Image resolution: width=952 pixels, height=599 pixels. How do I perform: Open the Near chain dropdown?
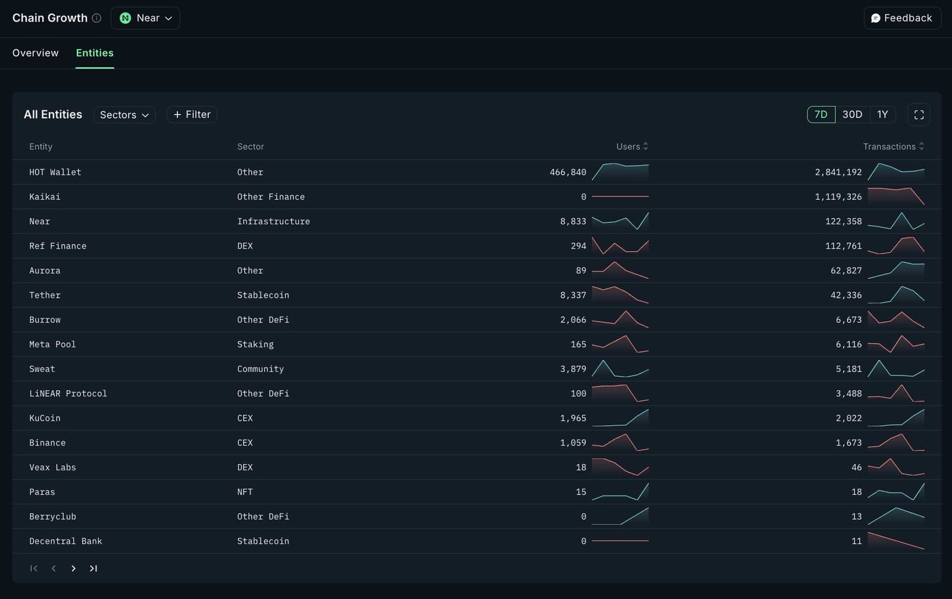tap(145, 18)
